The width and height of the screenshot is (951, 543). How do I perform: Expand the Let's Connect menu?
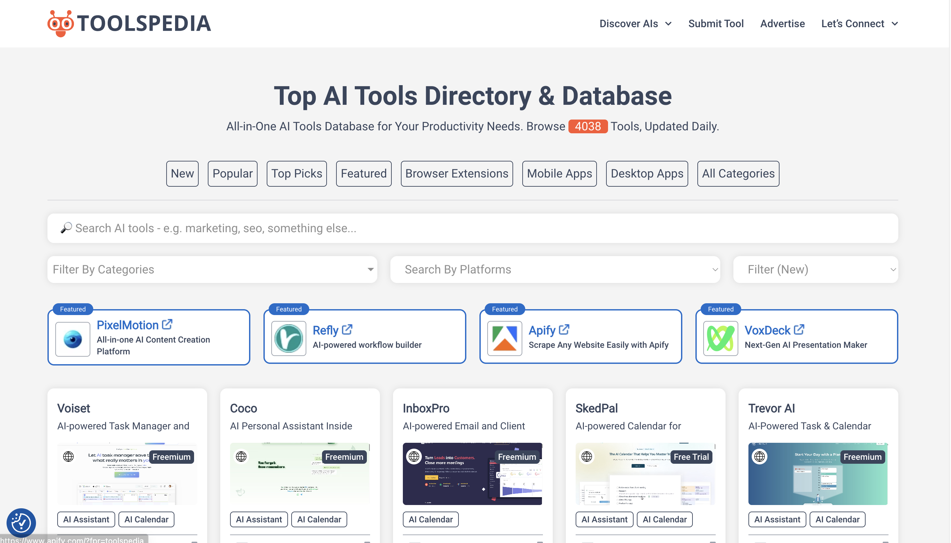click(859, 24)
